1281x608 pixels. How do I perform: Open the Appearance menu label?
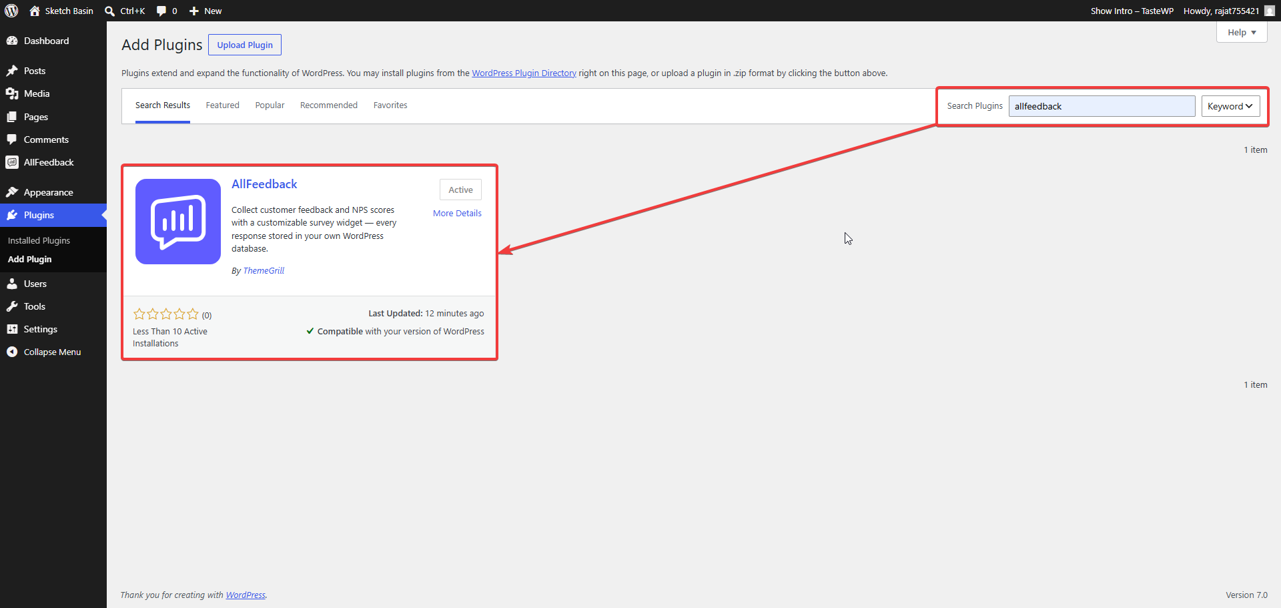click(48, 192)
